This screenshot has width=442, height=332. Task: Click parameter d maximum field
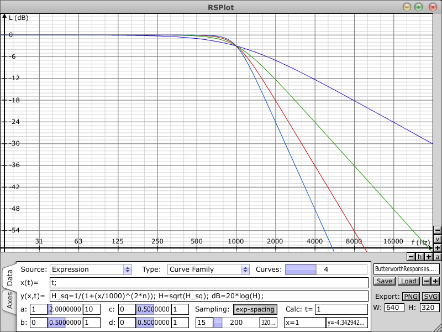pyautogui.click(x=180, y=323)
